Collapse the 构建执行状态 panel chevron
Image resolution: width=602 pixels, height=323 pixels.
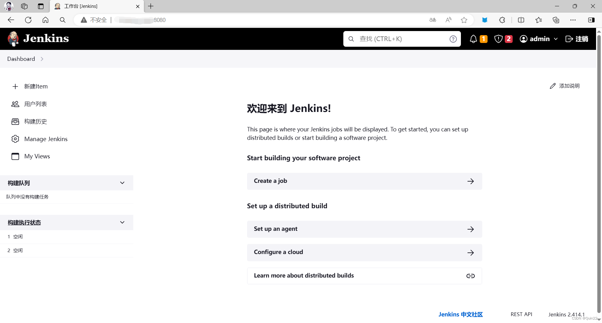coord(122,222)
